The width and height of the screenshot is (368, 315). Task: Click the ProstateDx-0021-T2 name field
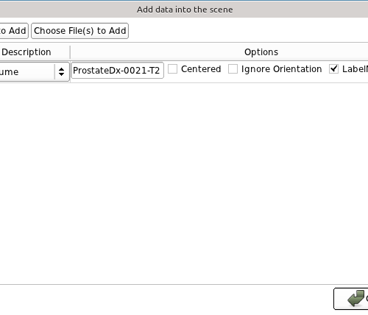(117, 71)
